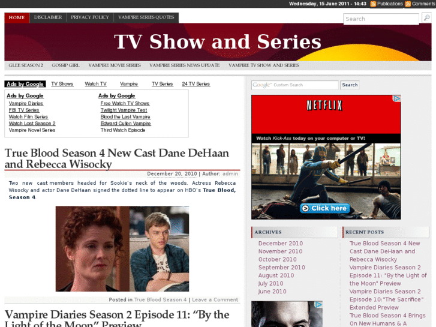Viewport: 436px width, 327px height.
Task: Select GLEE SEASON 2 category
Action: click(26, 65)
